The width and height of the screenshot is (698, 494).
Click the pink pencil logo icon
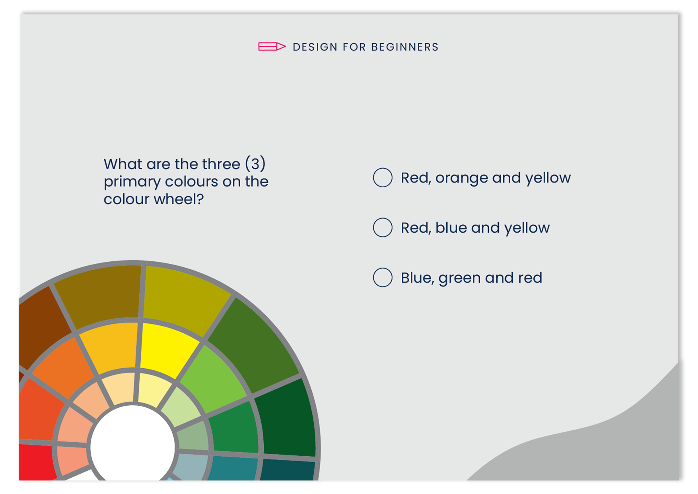tap(272, 47)
